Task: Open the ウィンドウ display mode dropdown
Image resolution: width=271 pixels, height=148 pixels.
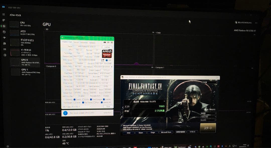Action: [x=208, y=120]
